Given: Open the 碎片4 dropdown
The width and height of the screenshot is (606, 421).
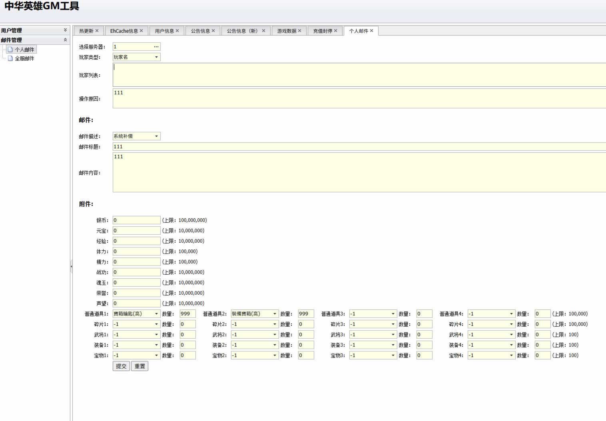Looking at the screenshot, I should pos(511,324).
